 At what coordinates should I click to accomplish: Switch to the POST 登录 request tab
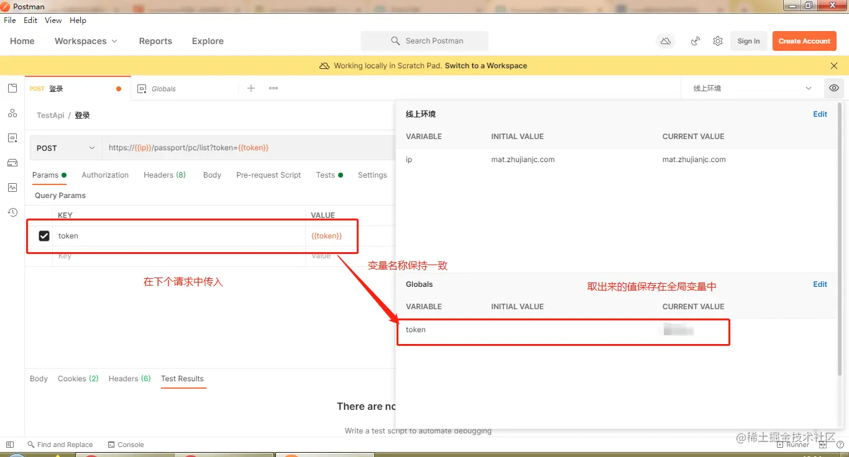(78, 88)
